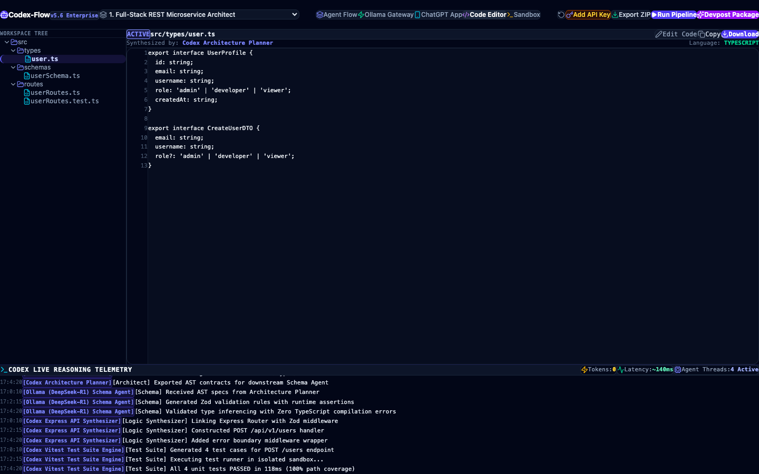Viewport: 759px width, 474px height.
Task: Collapse the schemas folder chevron
Action: 13,67
